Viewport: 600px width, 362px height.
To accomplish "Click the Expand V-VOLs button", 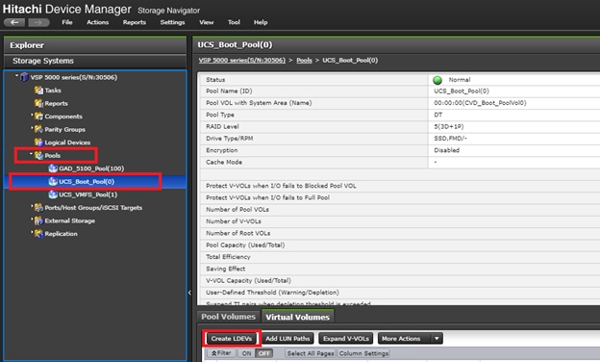I will [346, 339].
